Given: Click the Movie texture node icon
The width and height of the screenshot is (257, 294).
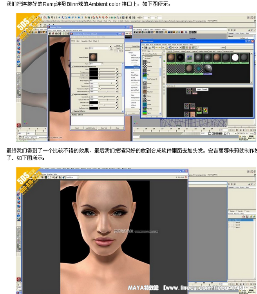Looking at the screenshot, I should (145, 96).
